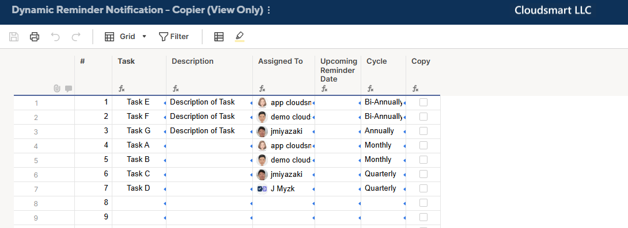Expand the Grid view dropdown arrow
This screenshot has height=228, width=628.
pyautogui.click(x=144, y=37)
